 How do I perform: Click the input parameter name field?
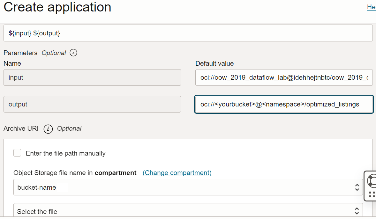pos(92,77)
